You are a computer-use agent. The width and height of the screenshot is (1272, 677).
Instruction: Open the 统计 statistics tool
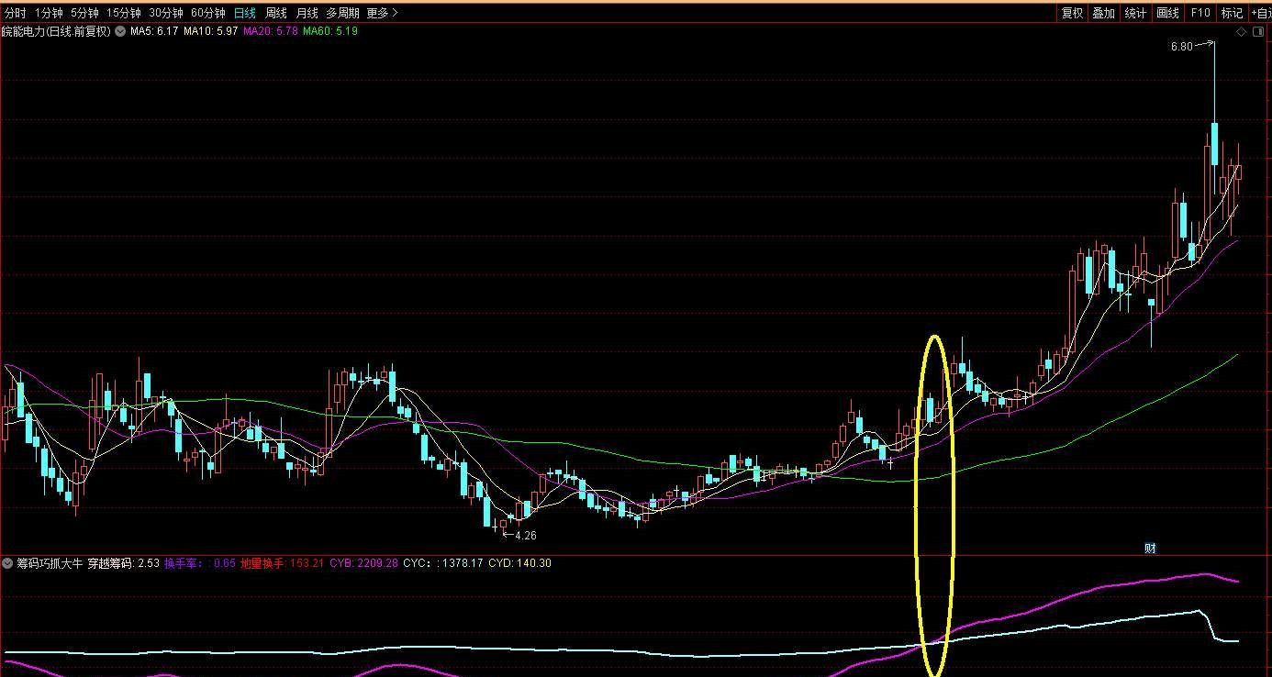[1135, 13]
